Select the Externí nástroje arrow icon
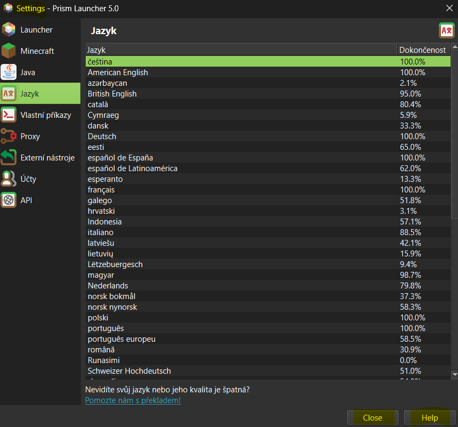The image size is (458, 427). tap(10, 157)
